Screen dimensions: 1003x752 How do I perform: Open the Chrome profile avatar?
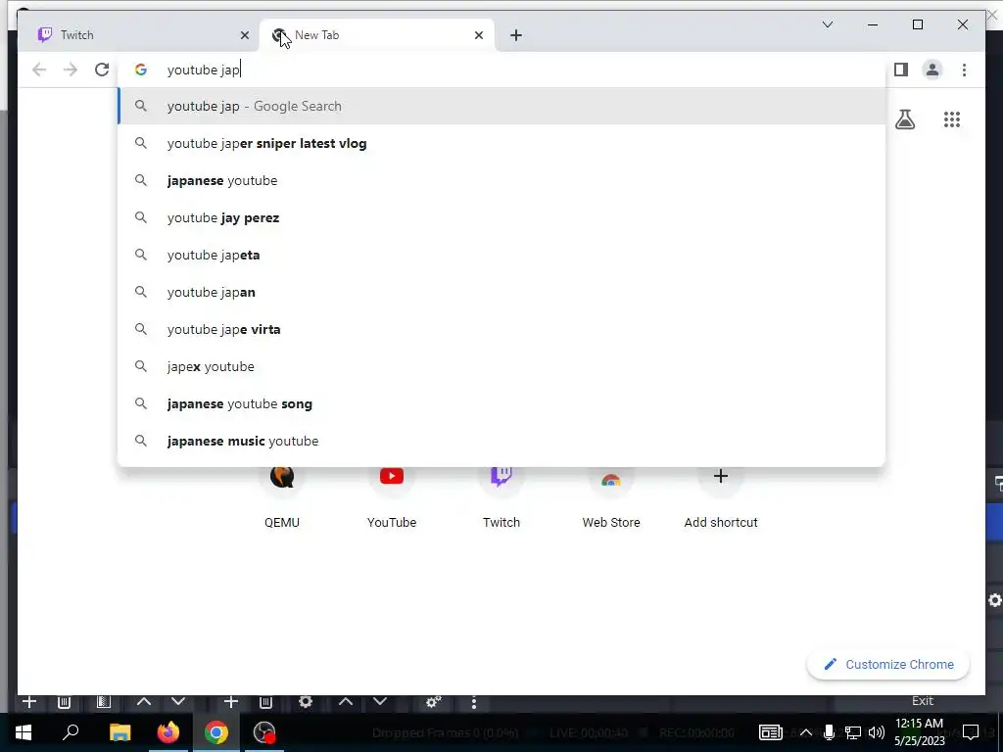tap(932, 70)
